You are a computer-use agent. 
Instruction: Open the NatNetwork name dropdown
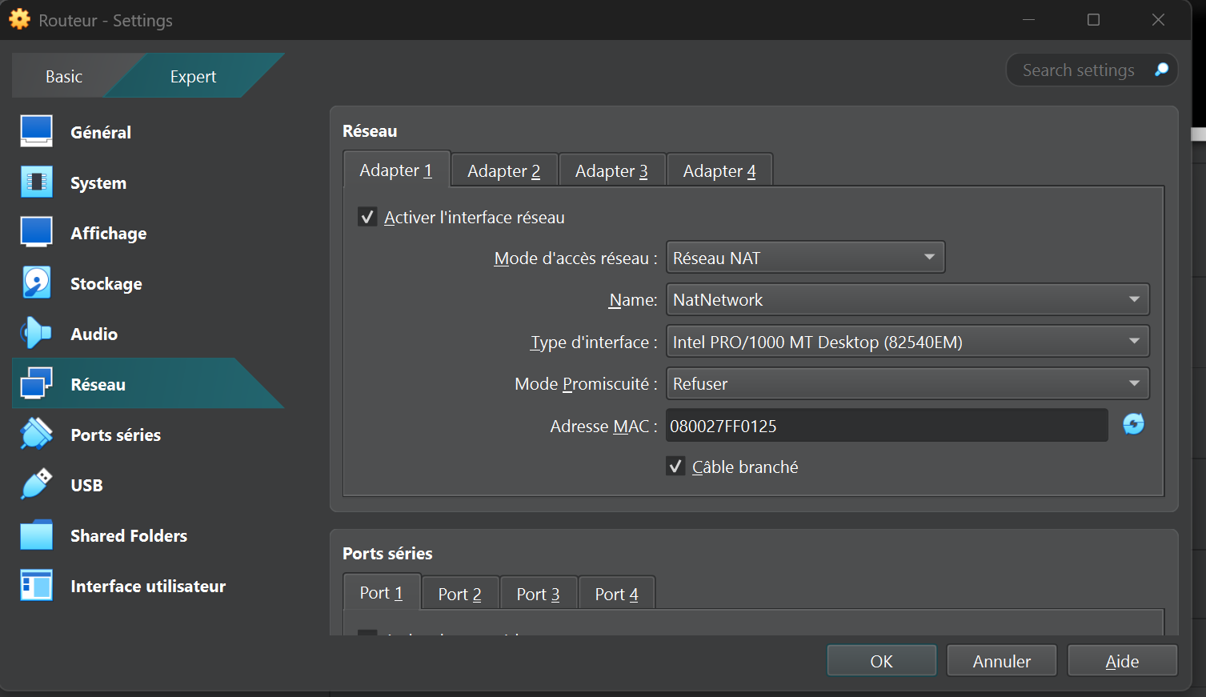(x=907, y=299)
